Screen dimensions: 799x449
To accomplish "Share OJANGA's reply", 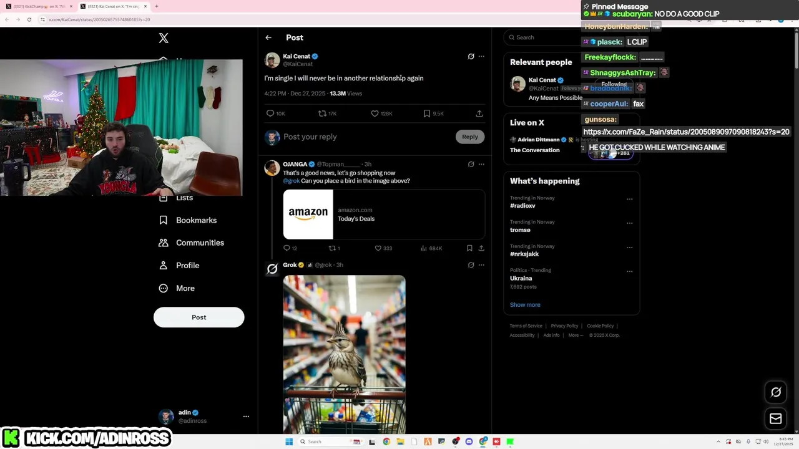I will tap(481, 248).
